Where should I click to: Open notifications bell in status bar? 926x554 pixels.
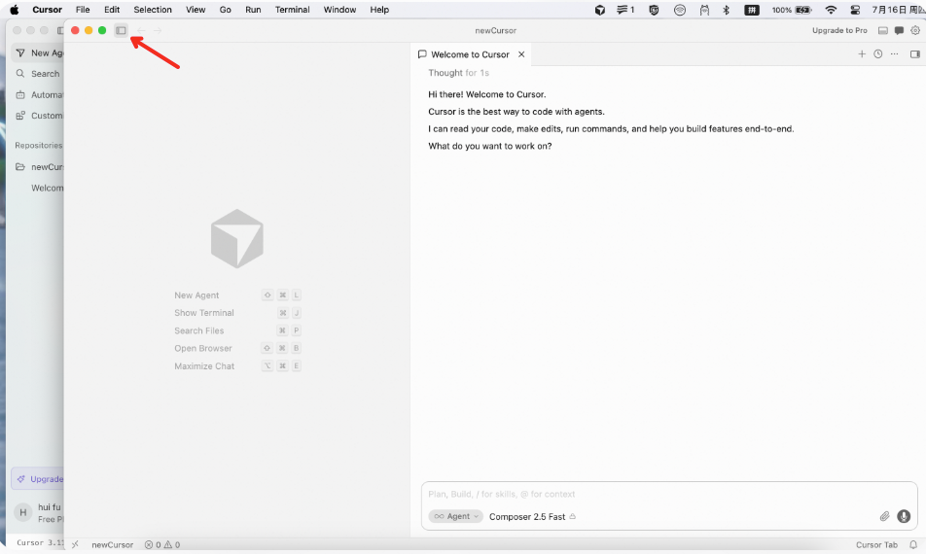pos(913,544)
